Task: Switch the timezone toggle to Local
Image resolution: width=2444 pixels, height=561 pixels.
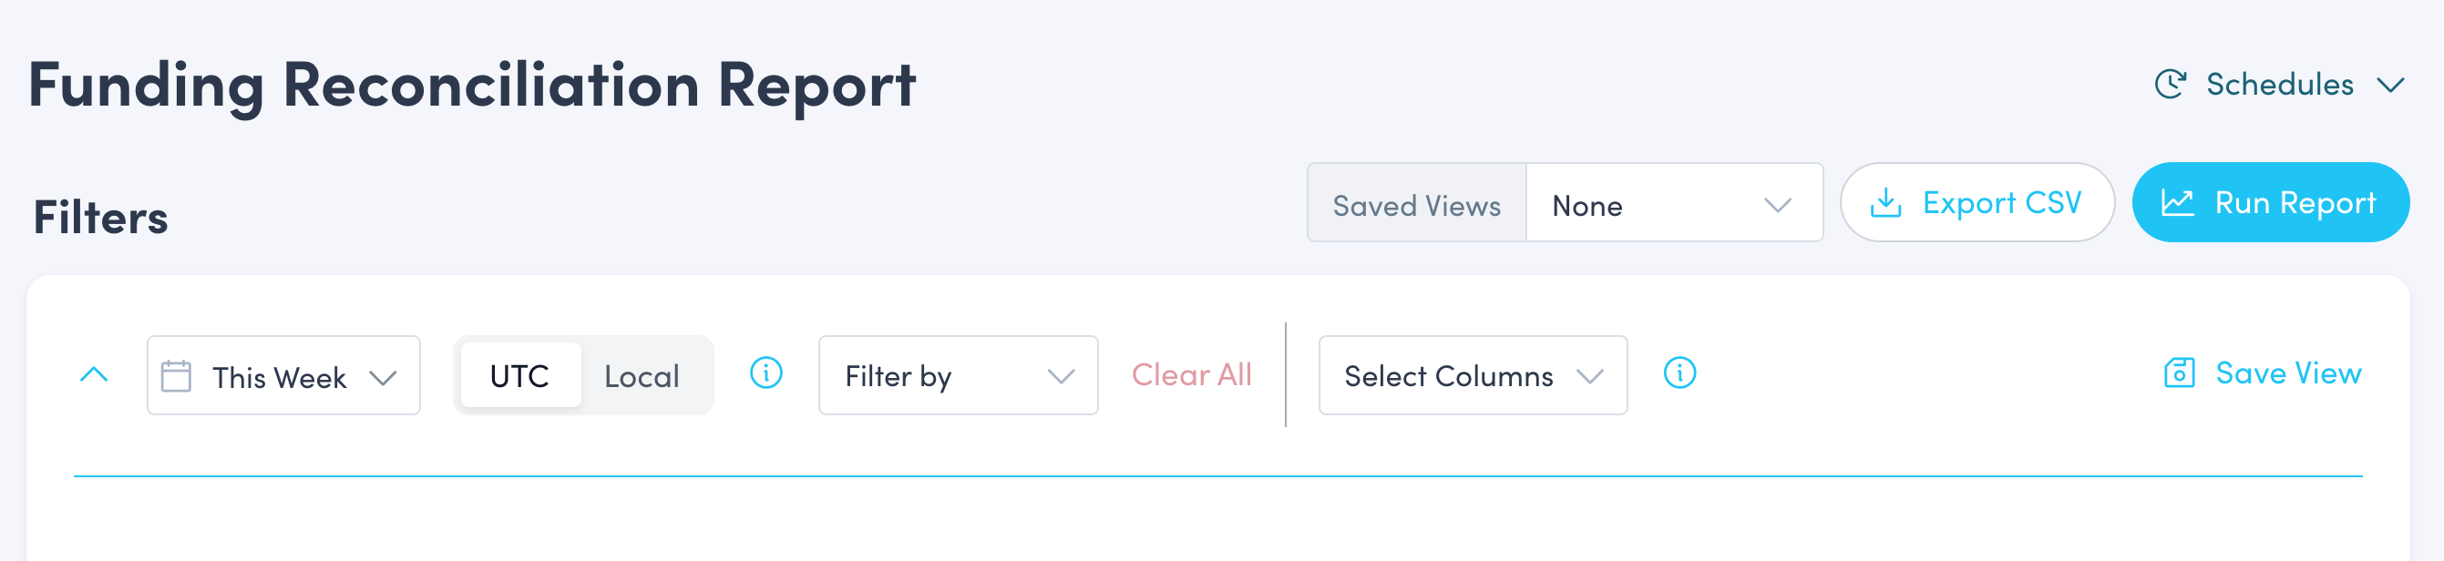Action: (x=642, y=375)
